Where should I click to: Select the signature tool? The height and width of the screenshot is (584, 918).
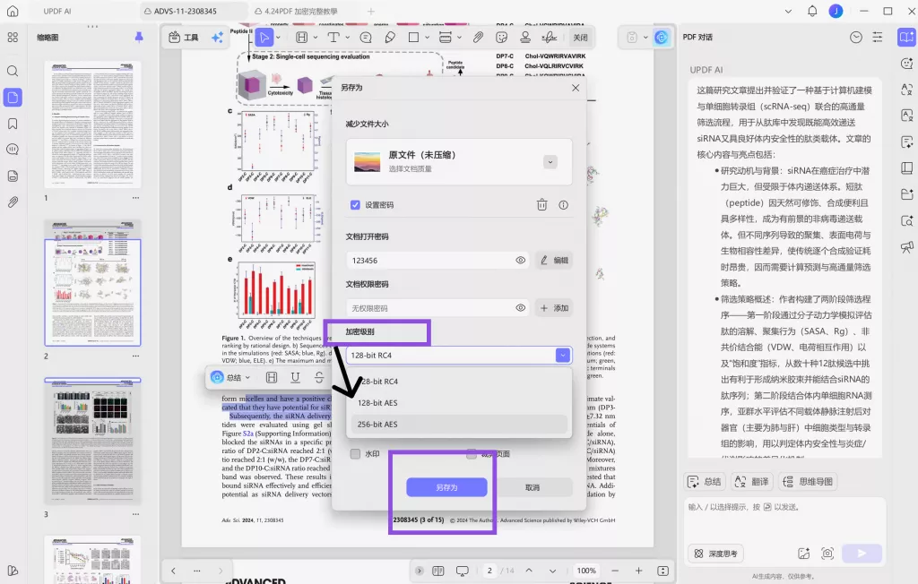(550, 38)
